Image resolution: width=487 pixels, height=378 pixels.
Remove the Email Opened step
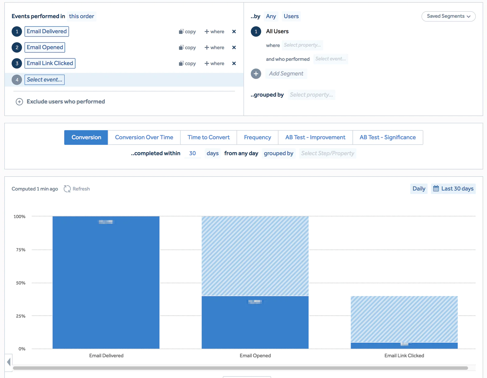point(234,47)
